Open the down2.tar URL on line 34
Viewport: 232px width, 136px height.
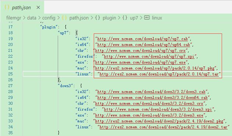click(164, 127)
